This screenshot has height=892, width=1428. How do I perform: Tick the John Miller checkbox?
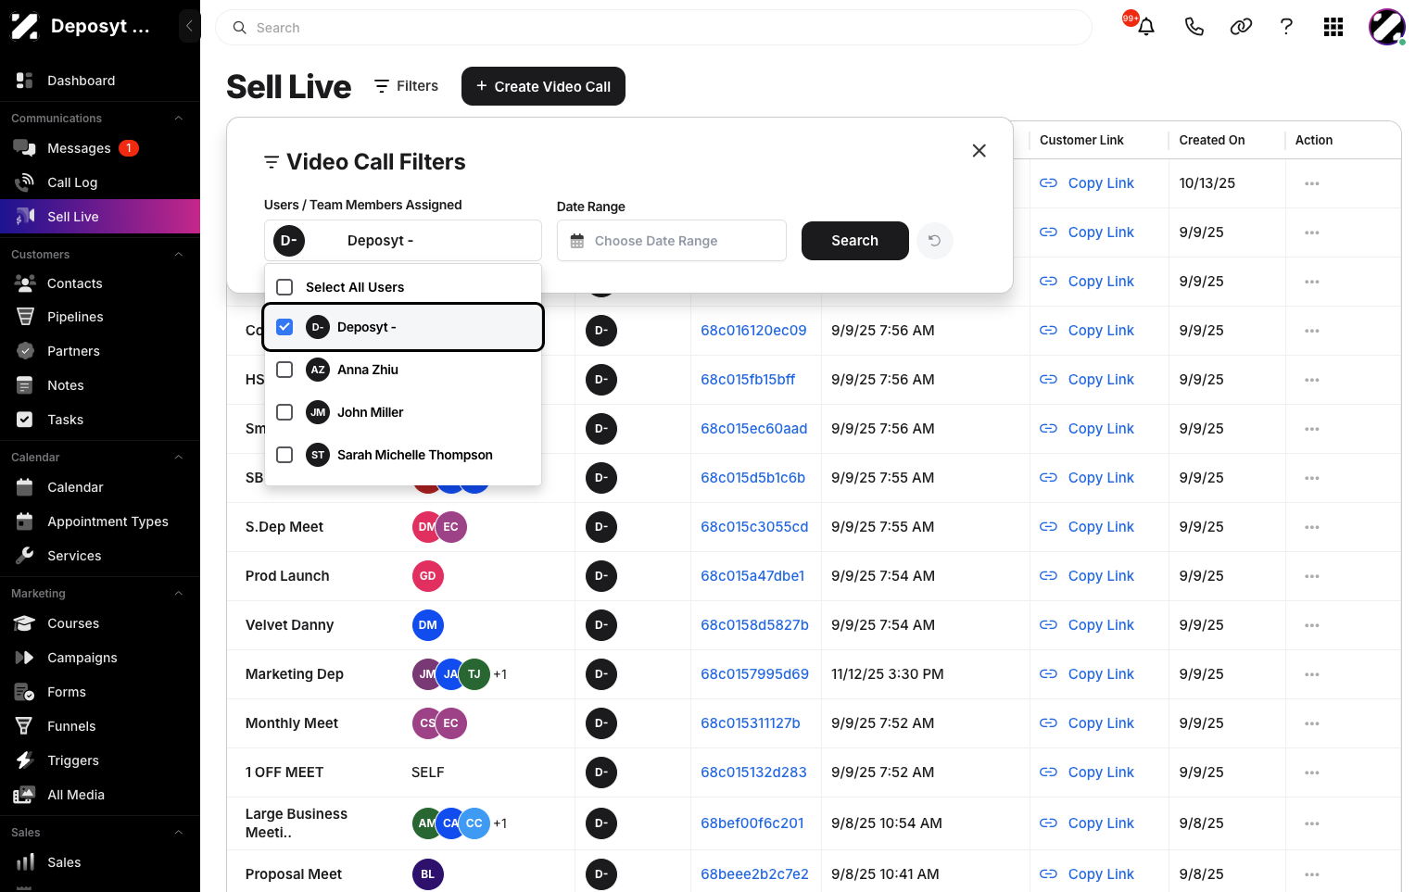pos(284,412)
